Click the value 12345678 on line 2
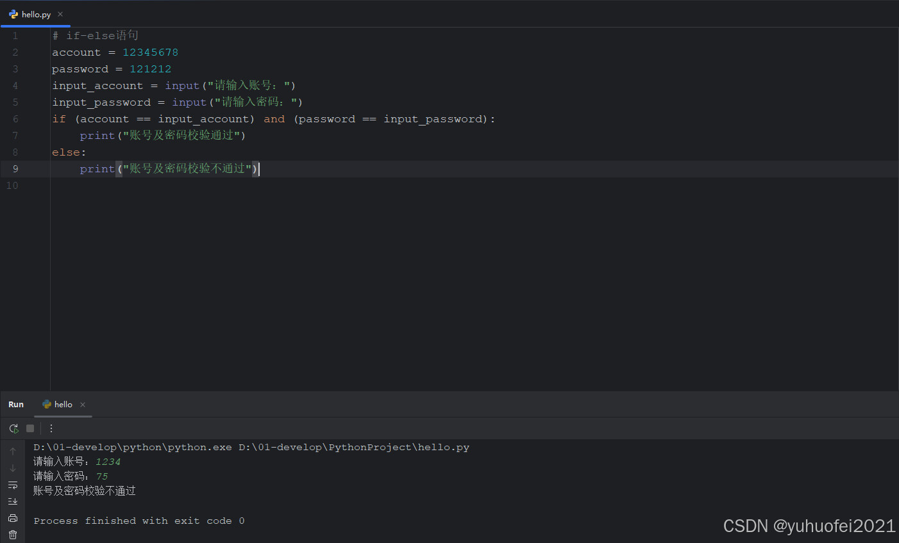The image size is (899, 543). [x=151, y=53]
